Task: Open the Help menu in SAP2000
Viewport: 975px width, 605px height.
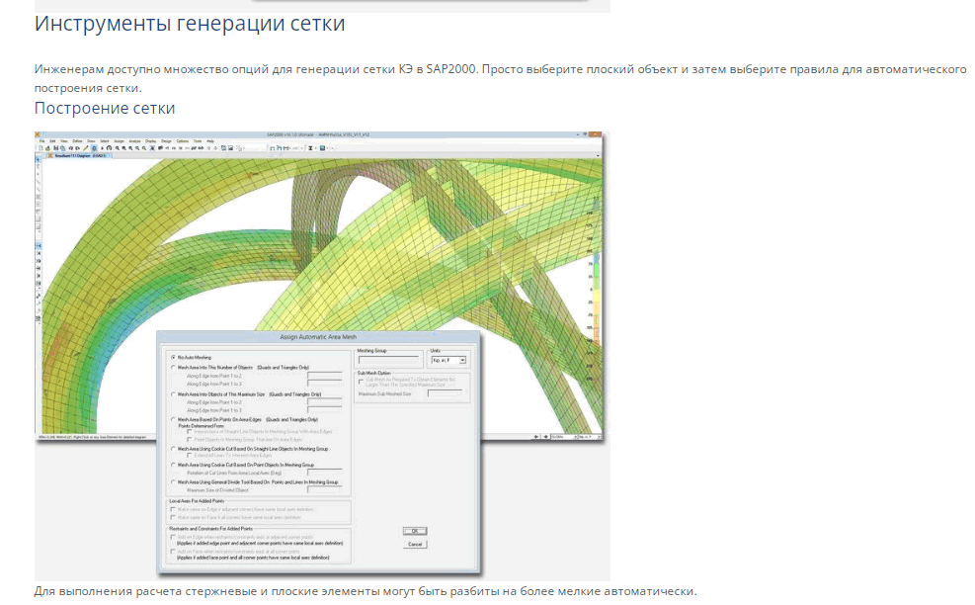Action: coord(210,141)
